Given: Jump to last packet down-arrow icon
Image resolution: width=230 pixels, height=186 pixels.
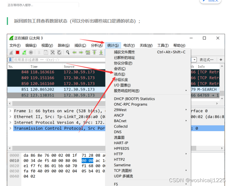Looking at the screenshot, I should [101, 53].
